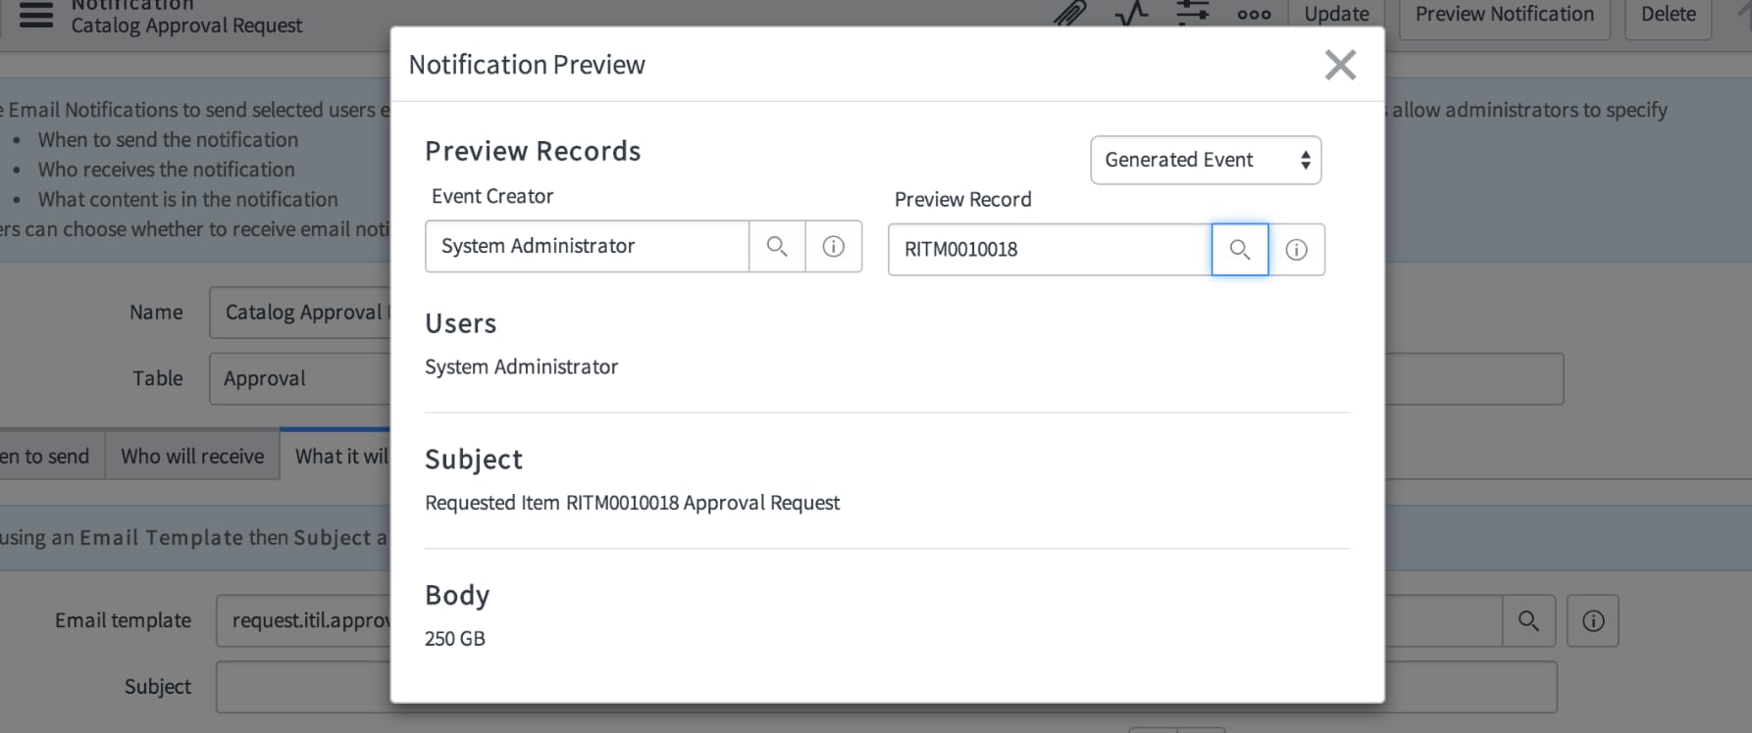Click 'When to send the notification' bullet
The width and height of the screenshot is (1752, 733).
[168, 140]
